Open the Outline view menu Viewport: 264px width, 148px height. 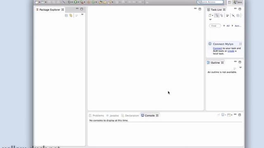point(240,67)
